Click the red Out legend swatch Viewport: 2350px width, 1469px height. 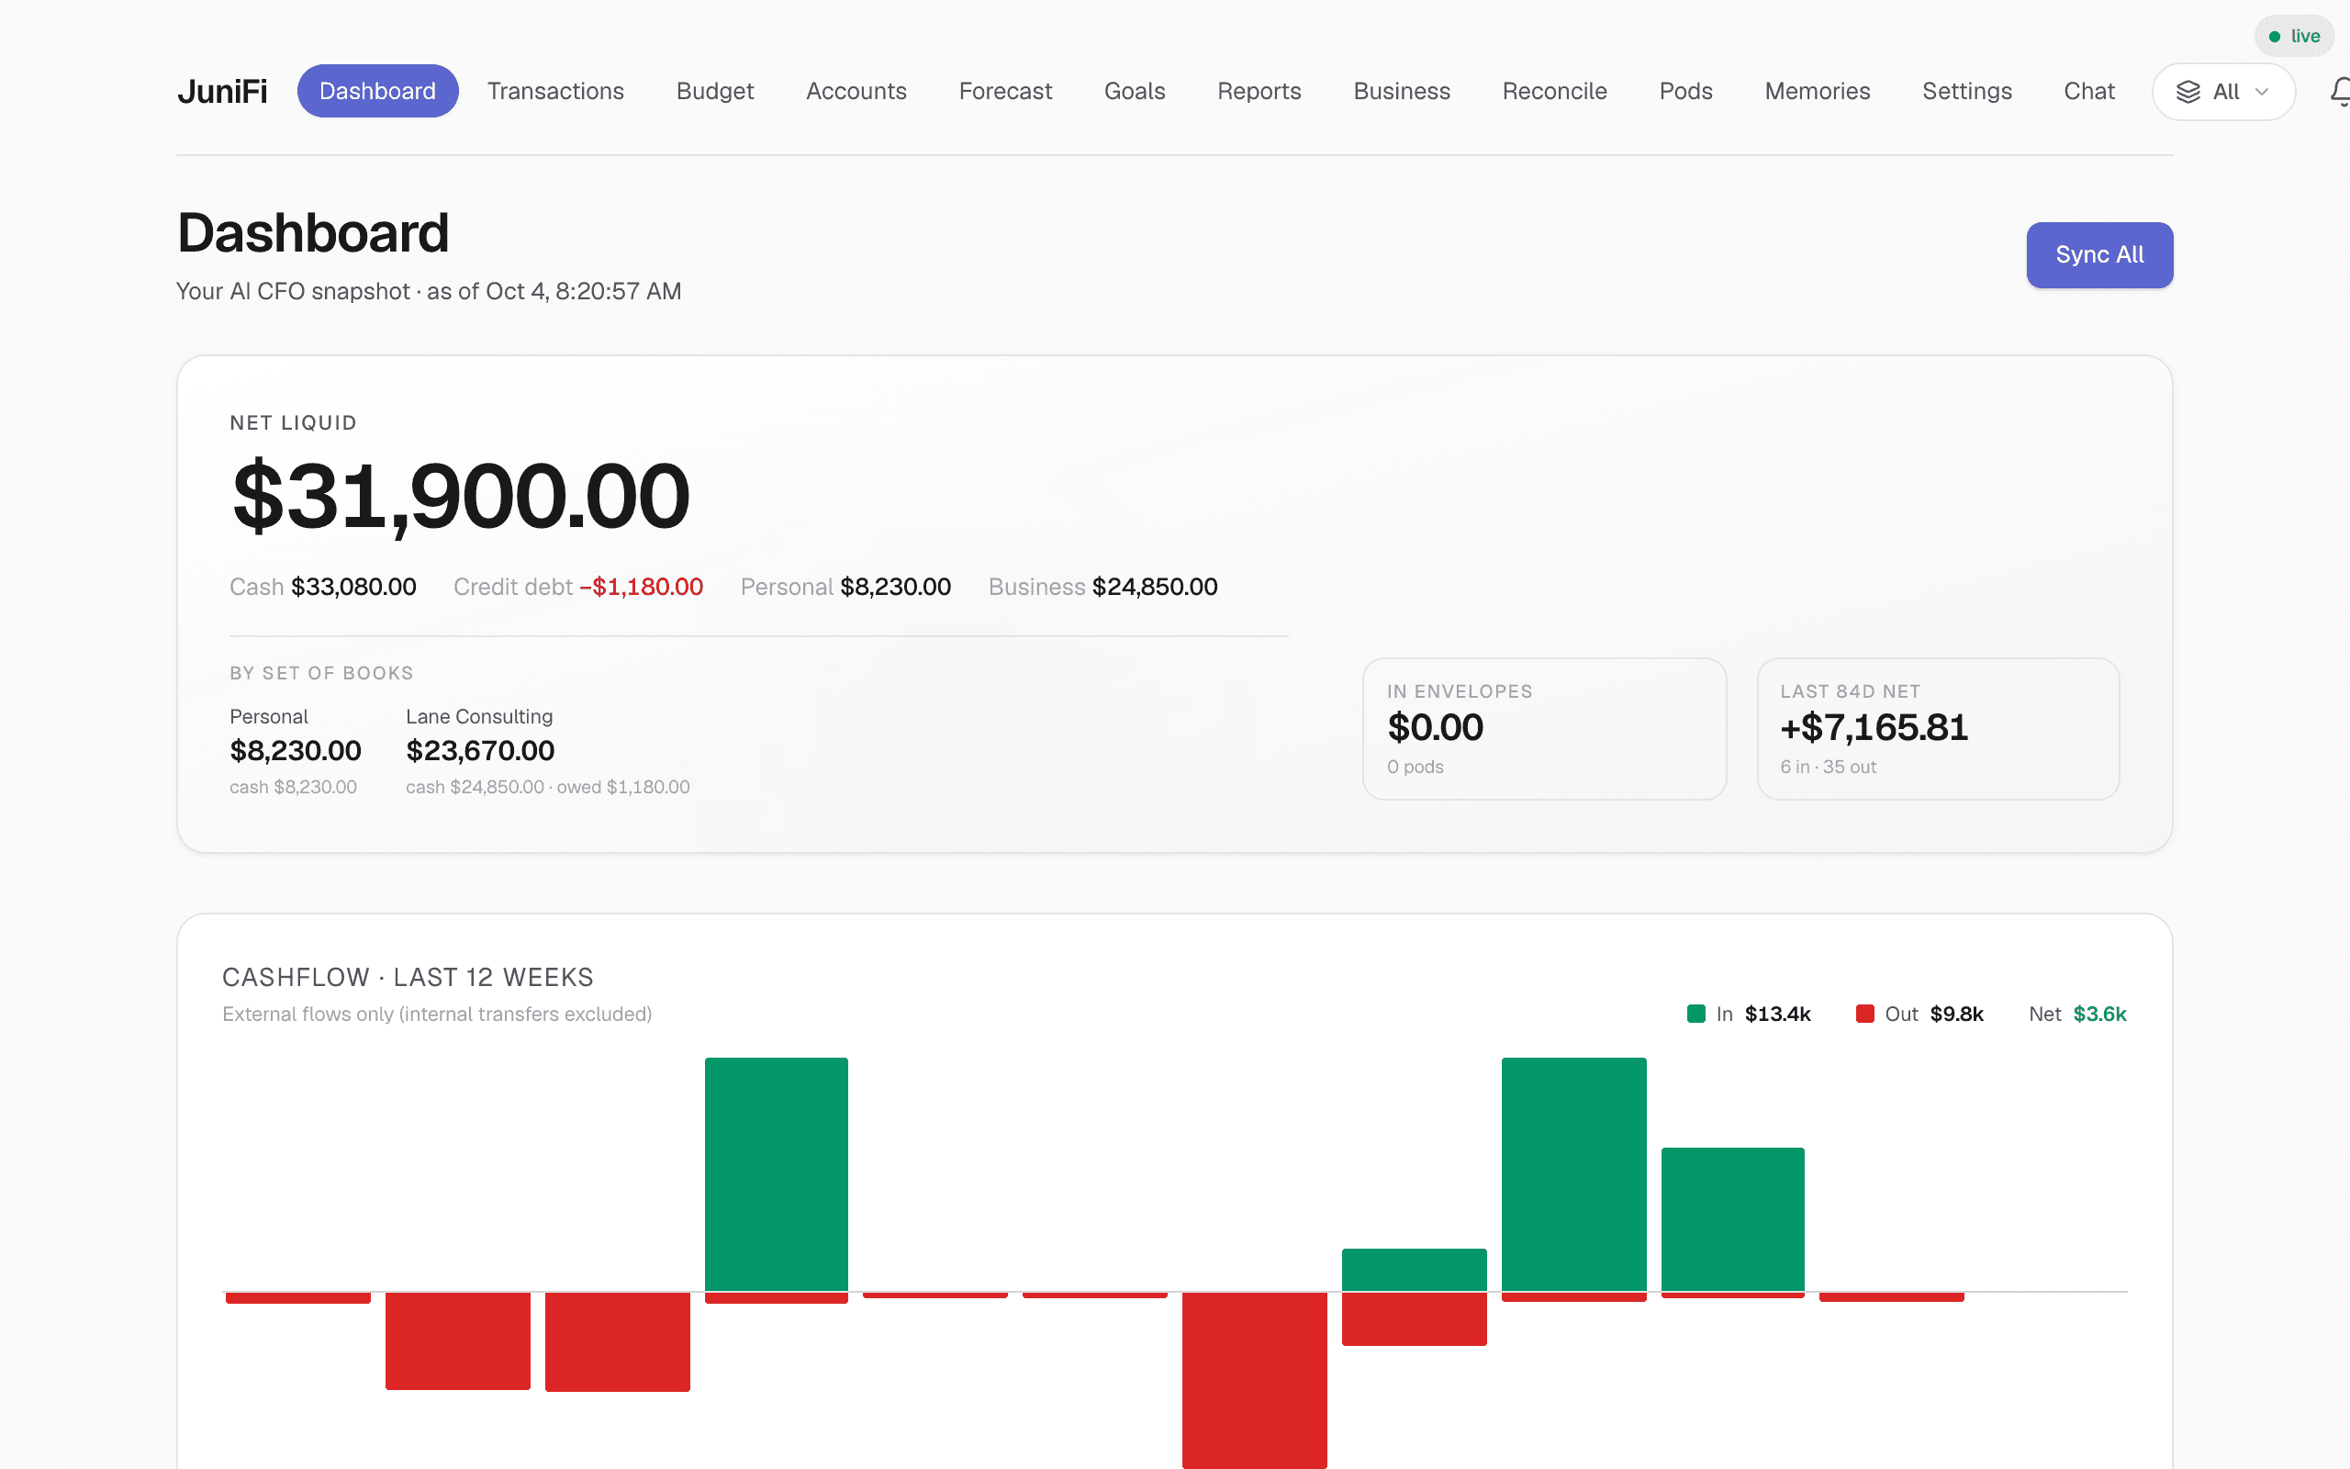coord(1864,1014)
